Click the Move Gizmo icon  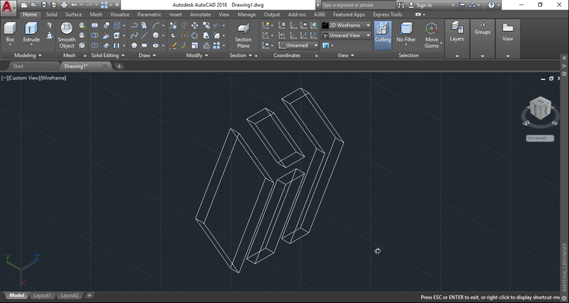(x=431, y=28)
